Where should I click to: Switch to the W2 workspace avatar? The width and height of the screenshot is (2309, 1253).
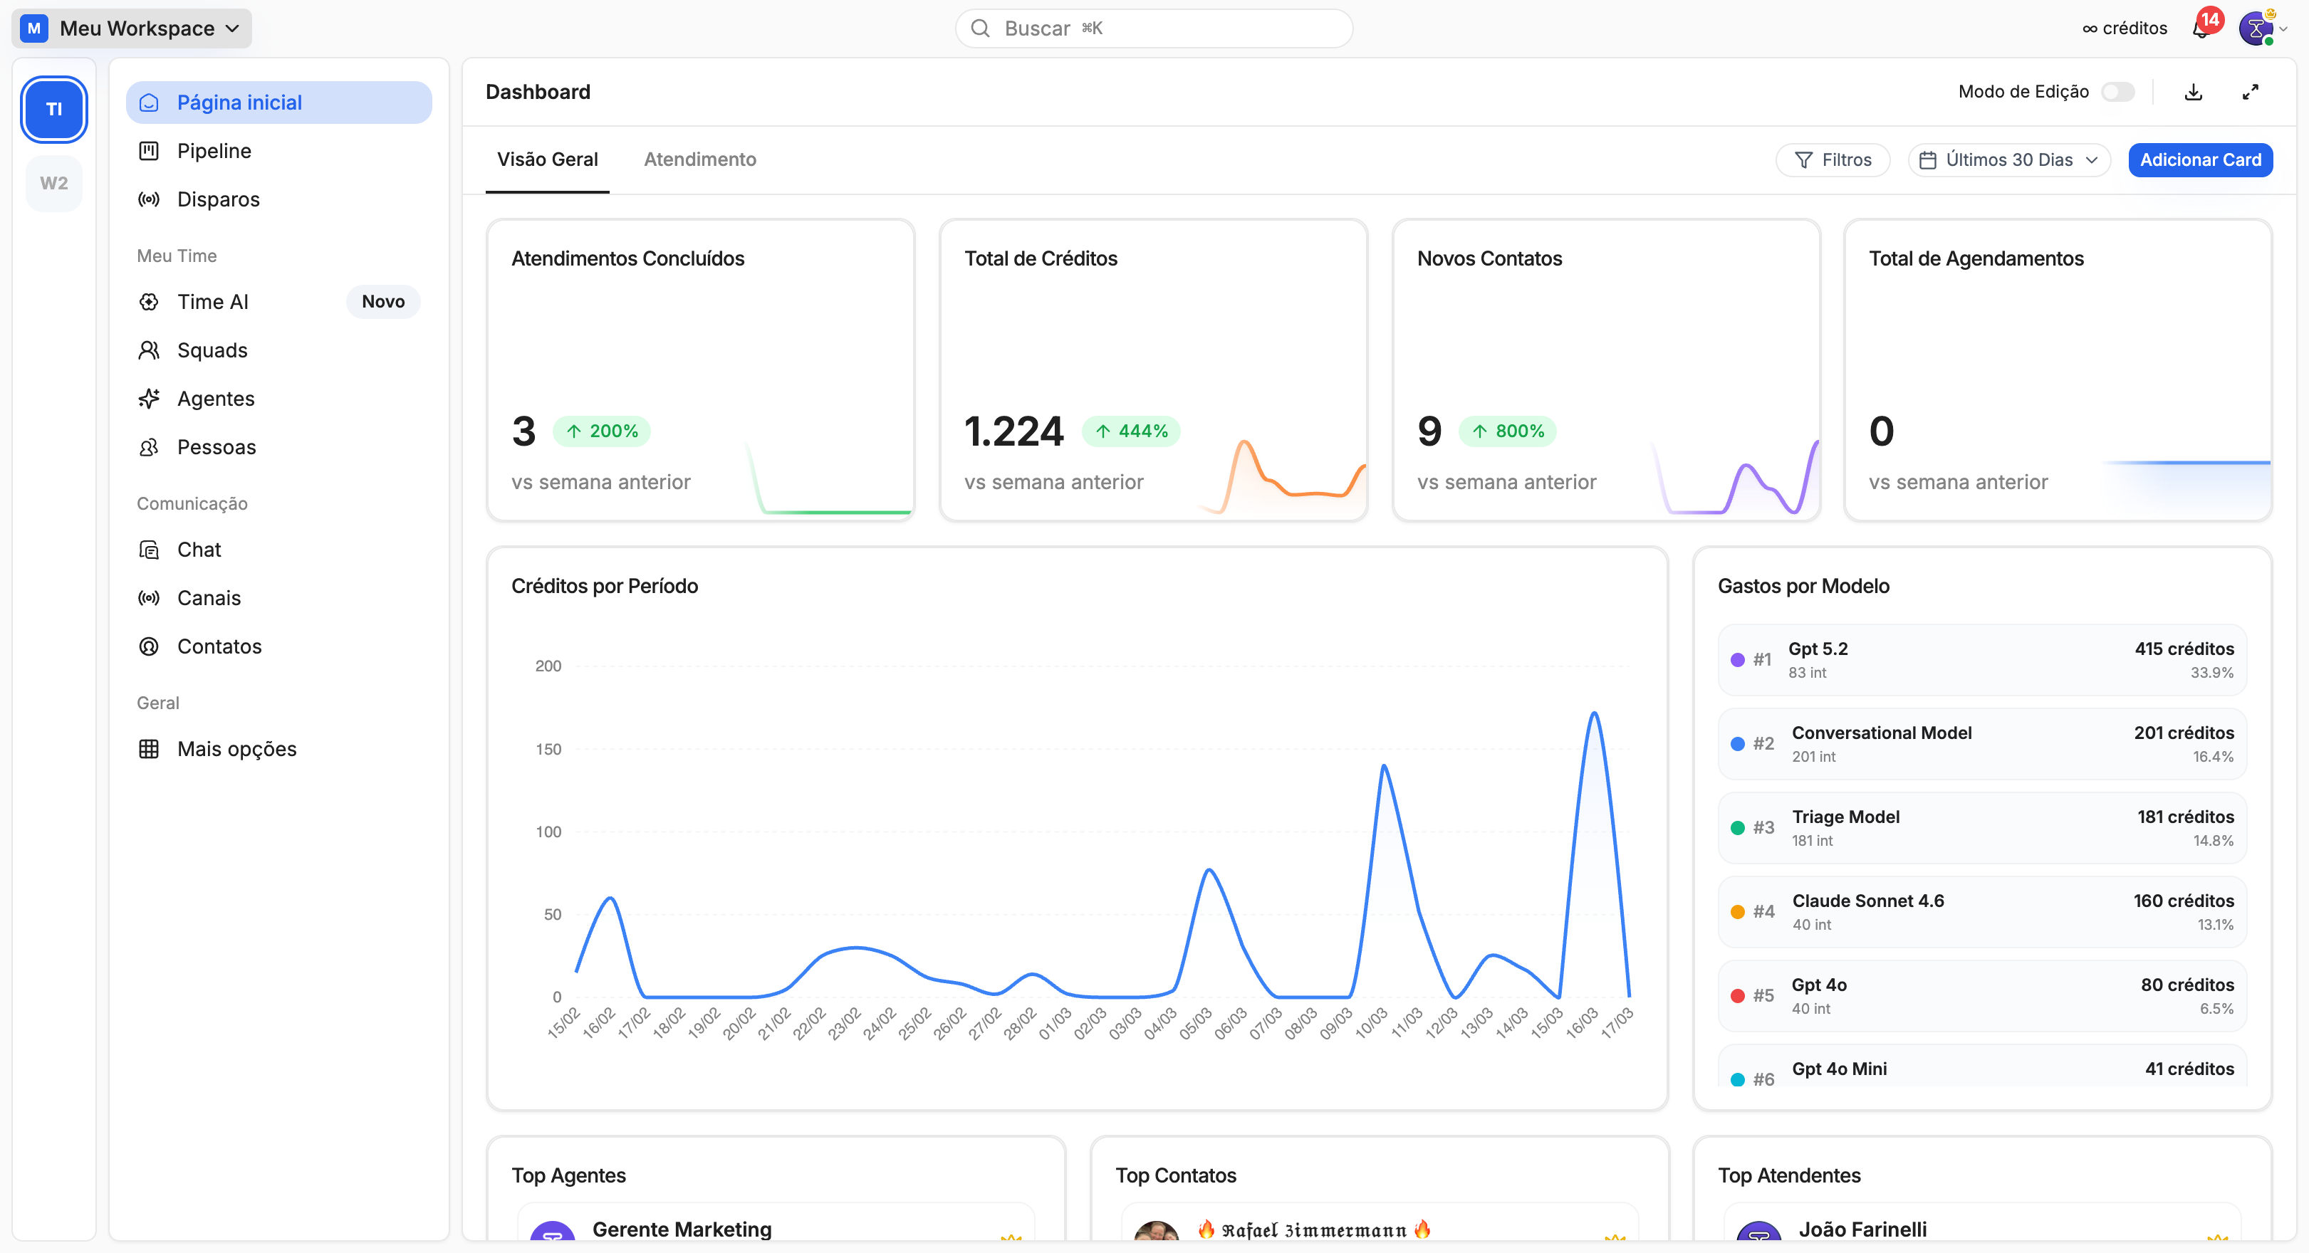click(54, 183)
